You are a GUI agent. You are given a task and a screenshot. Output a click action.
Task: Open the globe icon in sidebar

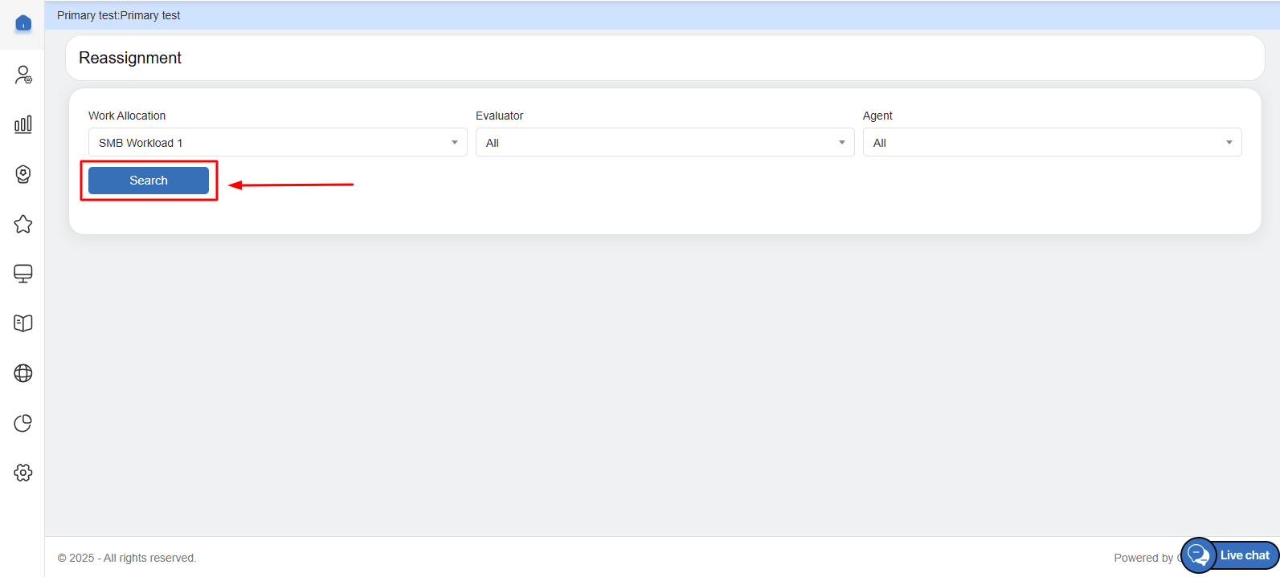tap(23, 373)
